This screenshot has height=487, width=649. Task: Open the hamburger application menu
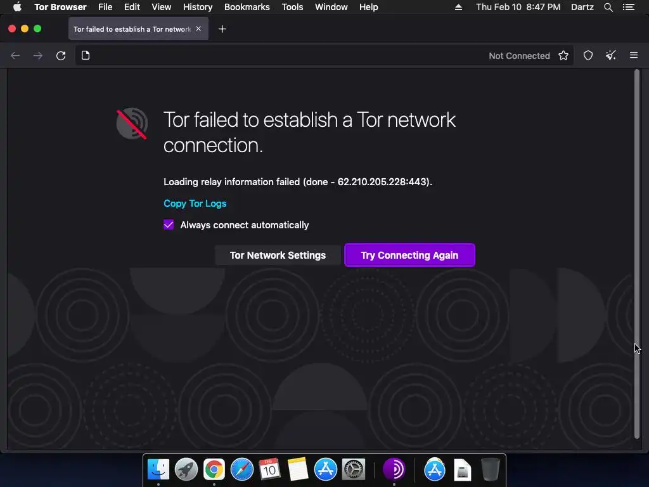point(634,55)
